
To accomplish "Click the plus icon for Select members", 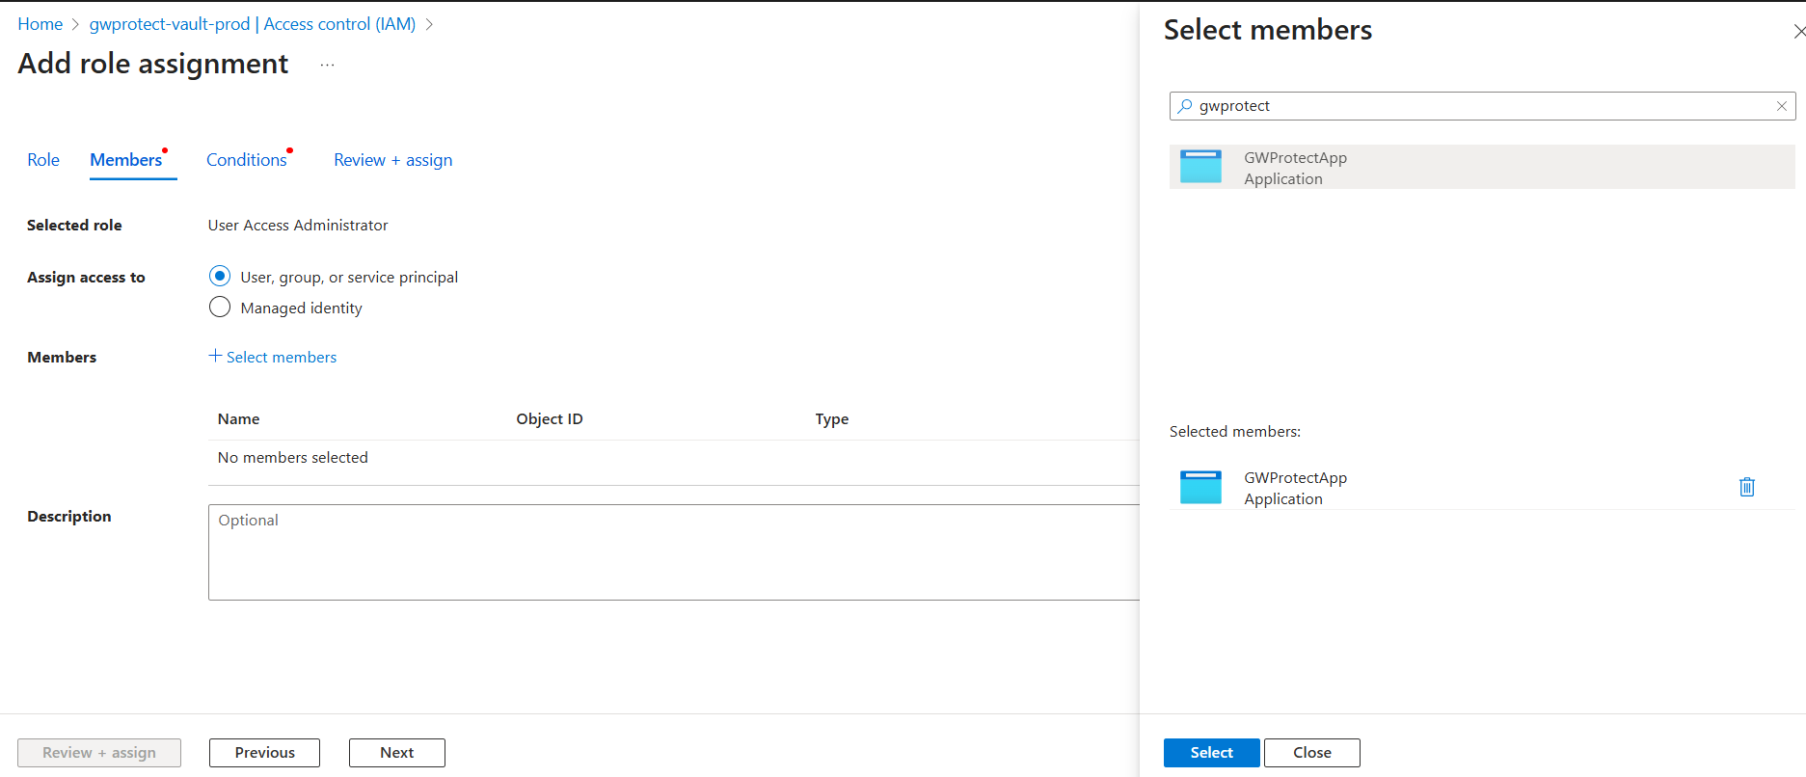I will [x=215, y=356].
